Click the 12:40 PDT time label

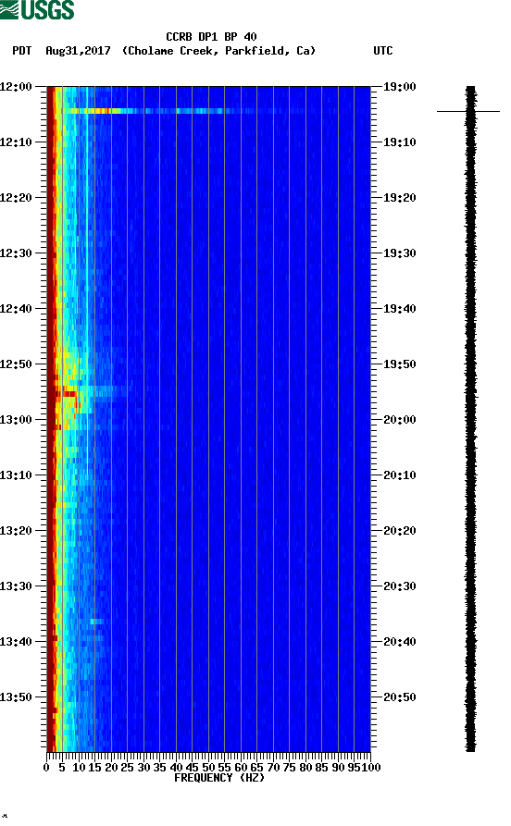click(16, 309)
